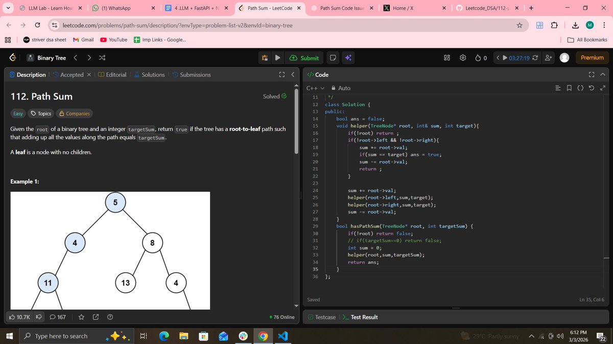The height and width of the screenshot is (344, 613).
Task: Submit the solution
Action: (x=304, y=58)
